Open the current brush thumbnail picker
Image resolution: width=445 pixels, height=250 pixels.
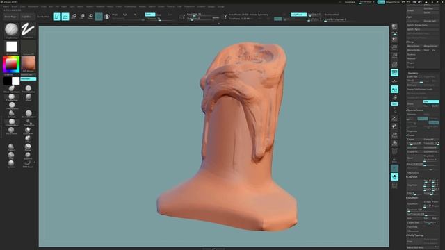pos(11,30)
